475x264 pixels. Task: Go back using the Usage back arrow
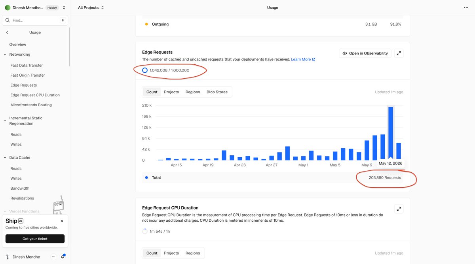(x=7, y=32)
